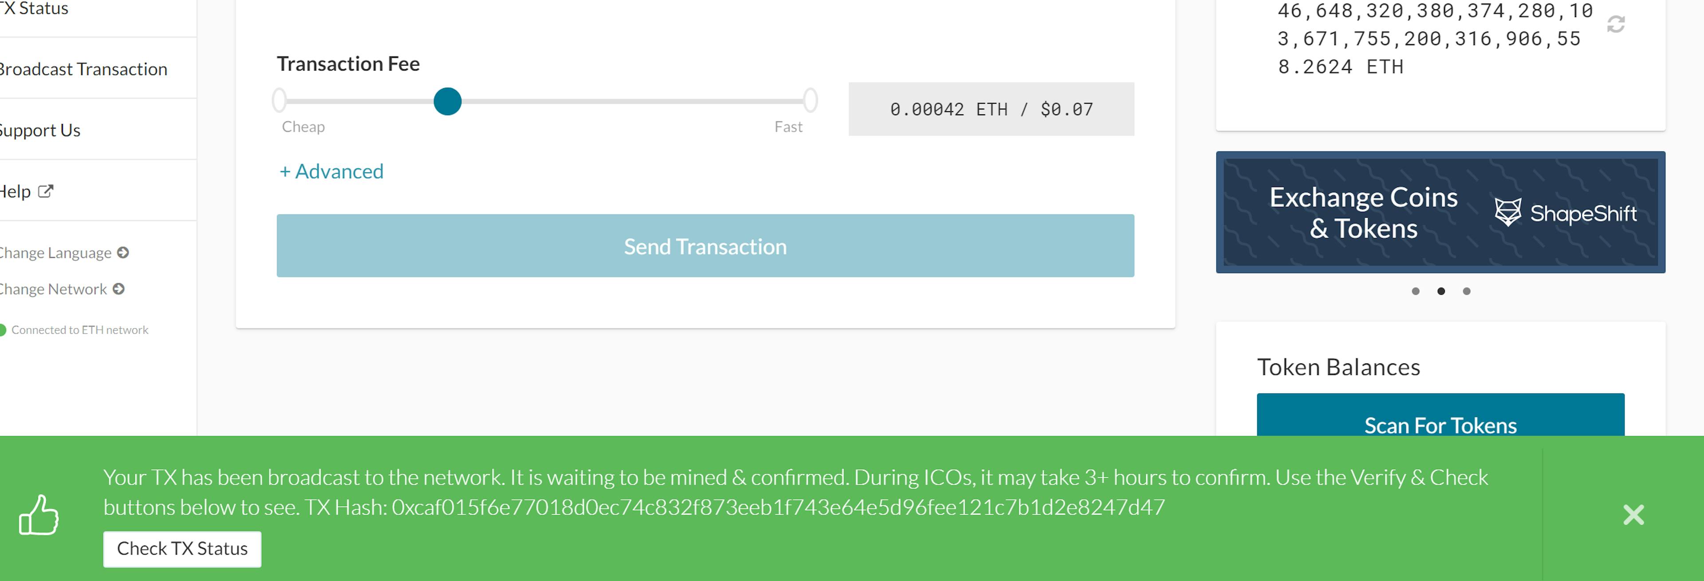This screenshot has height=581, width=1704.
Task: Select the middle carousel dot
Action: click(x=1441, y=292)
